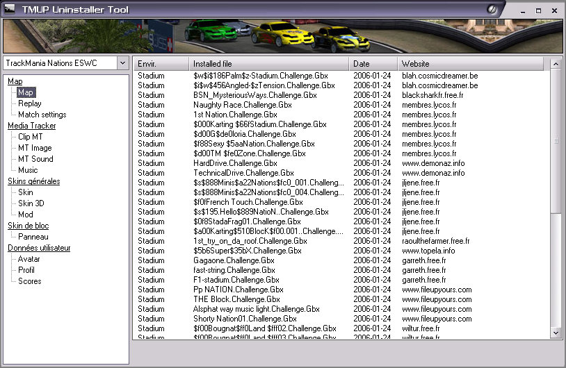Minimize the TMUP Uninstaller Tool window
Screen dimensions: 566x368
coord(522,11)
